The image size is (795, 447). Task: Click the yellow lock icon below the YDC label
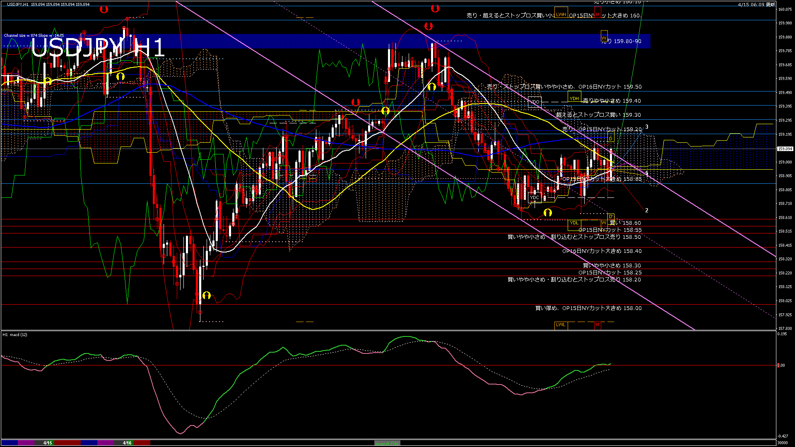[x=547, y=213]
